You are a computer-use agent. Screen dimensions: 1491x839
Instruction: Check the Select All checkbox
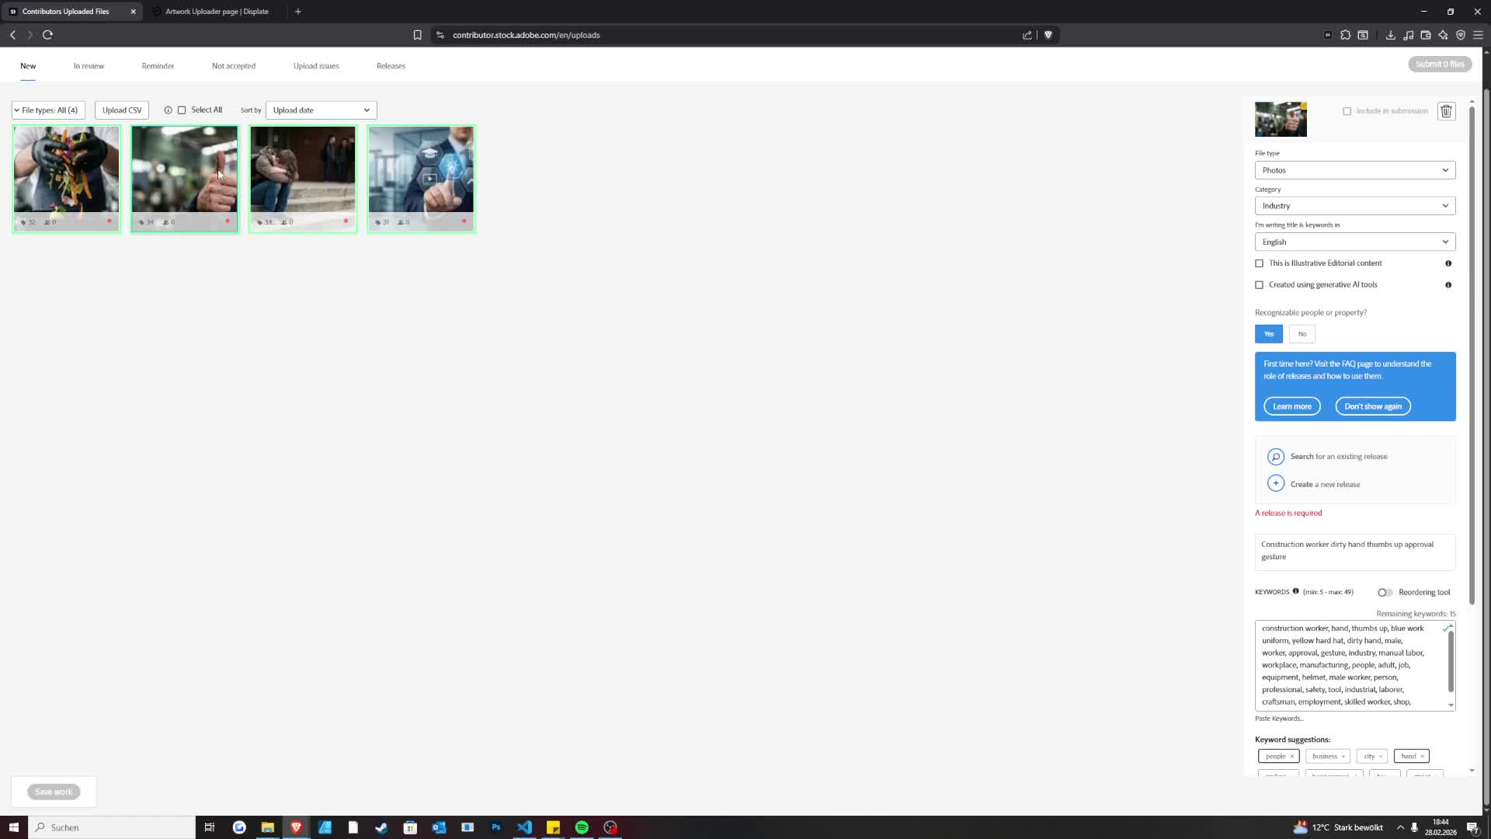pos(182,110)
